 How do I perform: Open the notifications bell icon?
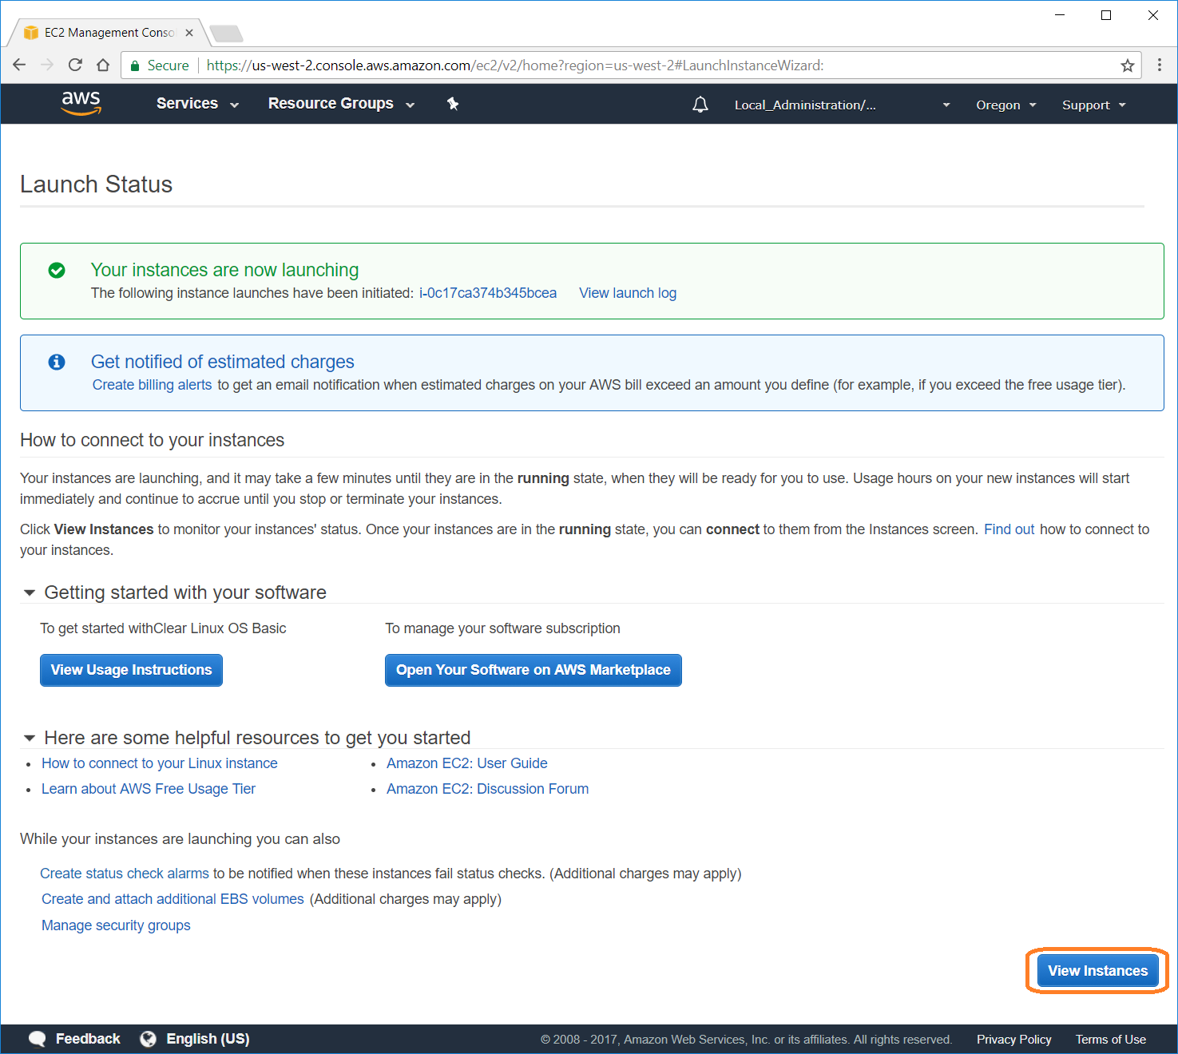700,105
